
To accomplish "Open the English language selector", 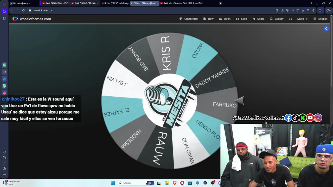I will click(320, 19).
